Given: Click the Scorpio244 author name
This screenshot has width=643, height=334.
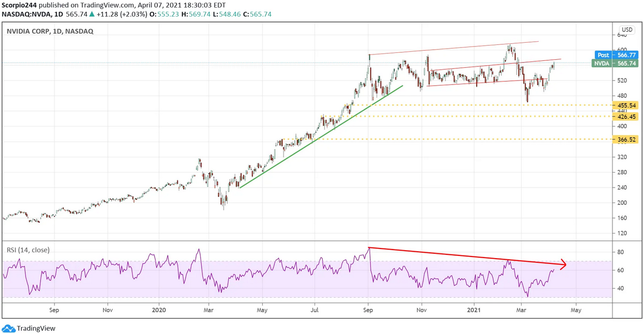Looking at the screenshot, I should pos(20,5).
